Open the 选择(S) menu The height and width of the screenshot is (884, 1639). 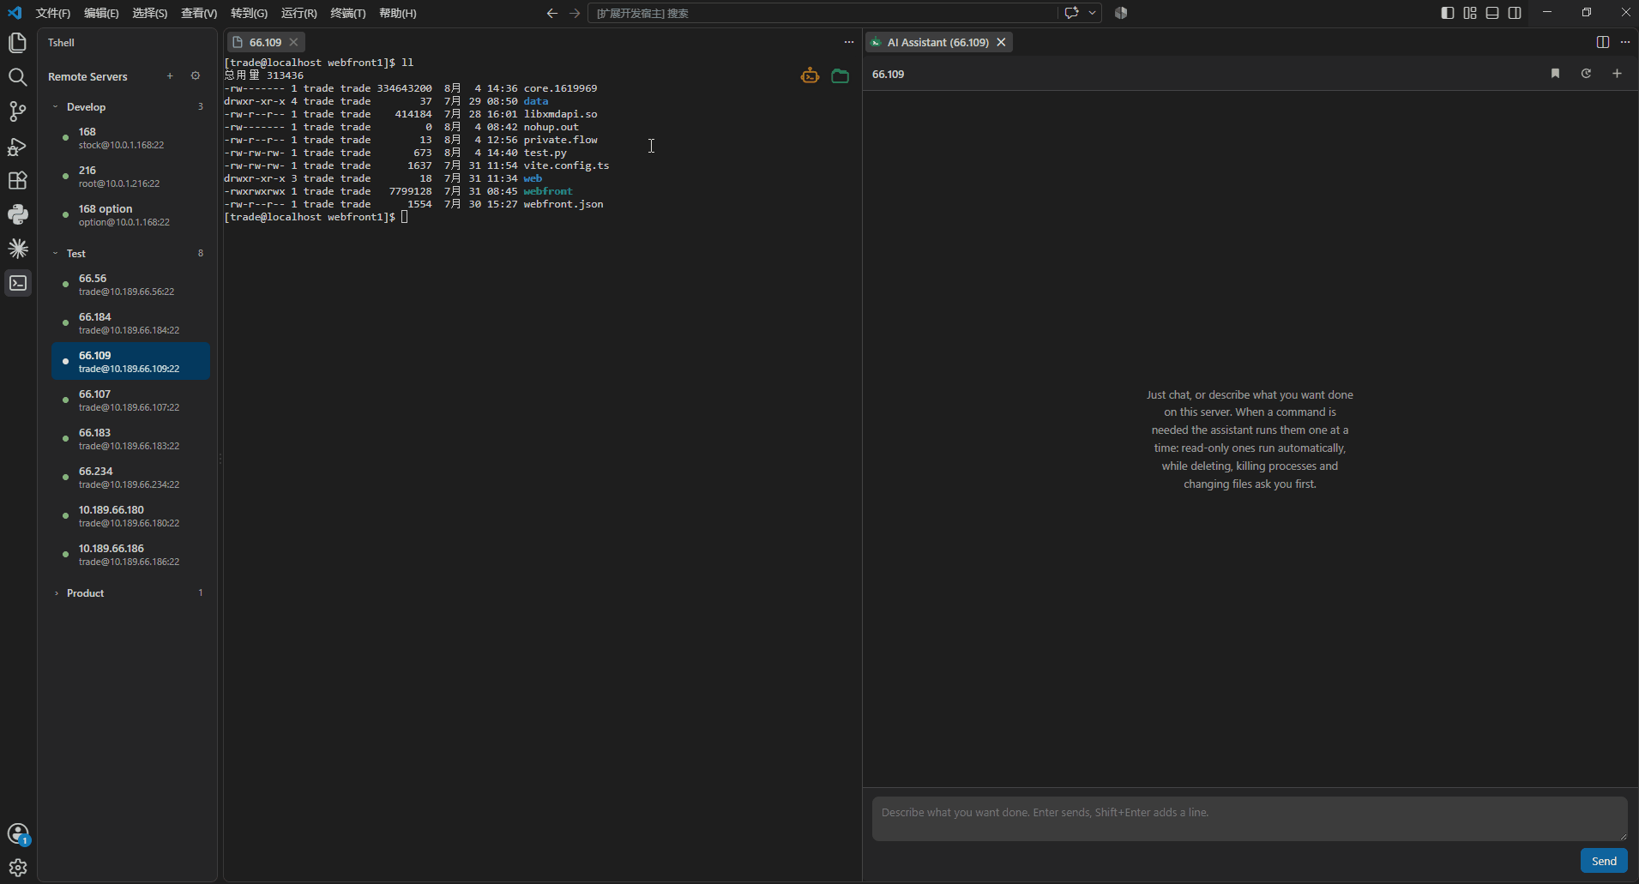(x=150, y=13)
